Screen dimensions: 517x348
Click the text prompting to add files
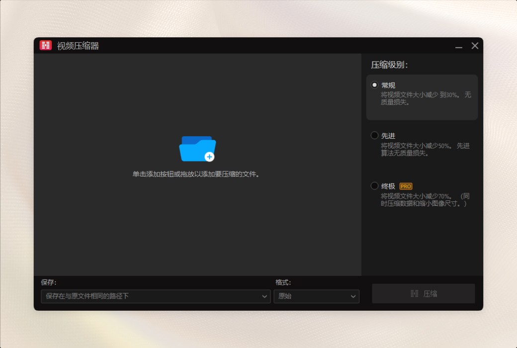coord(197,174)
